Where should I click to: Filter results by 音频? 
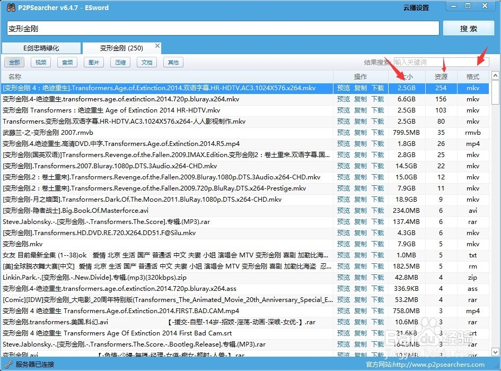[x=67, y=63]
